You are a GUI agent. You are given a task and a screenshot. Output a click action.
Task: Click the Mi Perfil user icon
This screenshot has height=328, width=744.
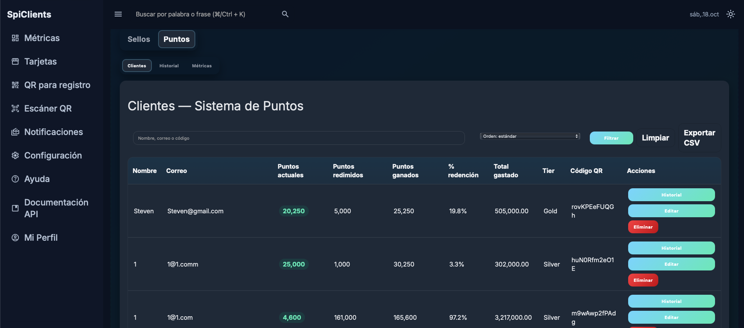15,238
